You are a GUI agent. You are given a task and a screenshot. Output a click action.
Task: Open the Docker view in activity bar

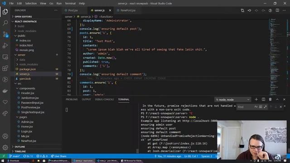click(x=5, y=91)
